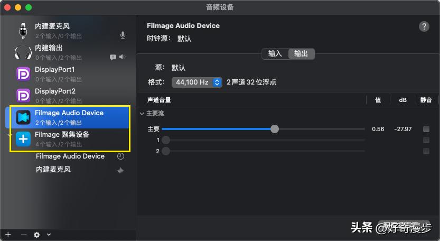Click the -27.97 dB value
The height and width of the screenshot is (241, 440).
402,129
